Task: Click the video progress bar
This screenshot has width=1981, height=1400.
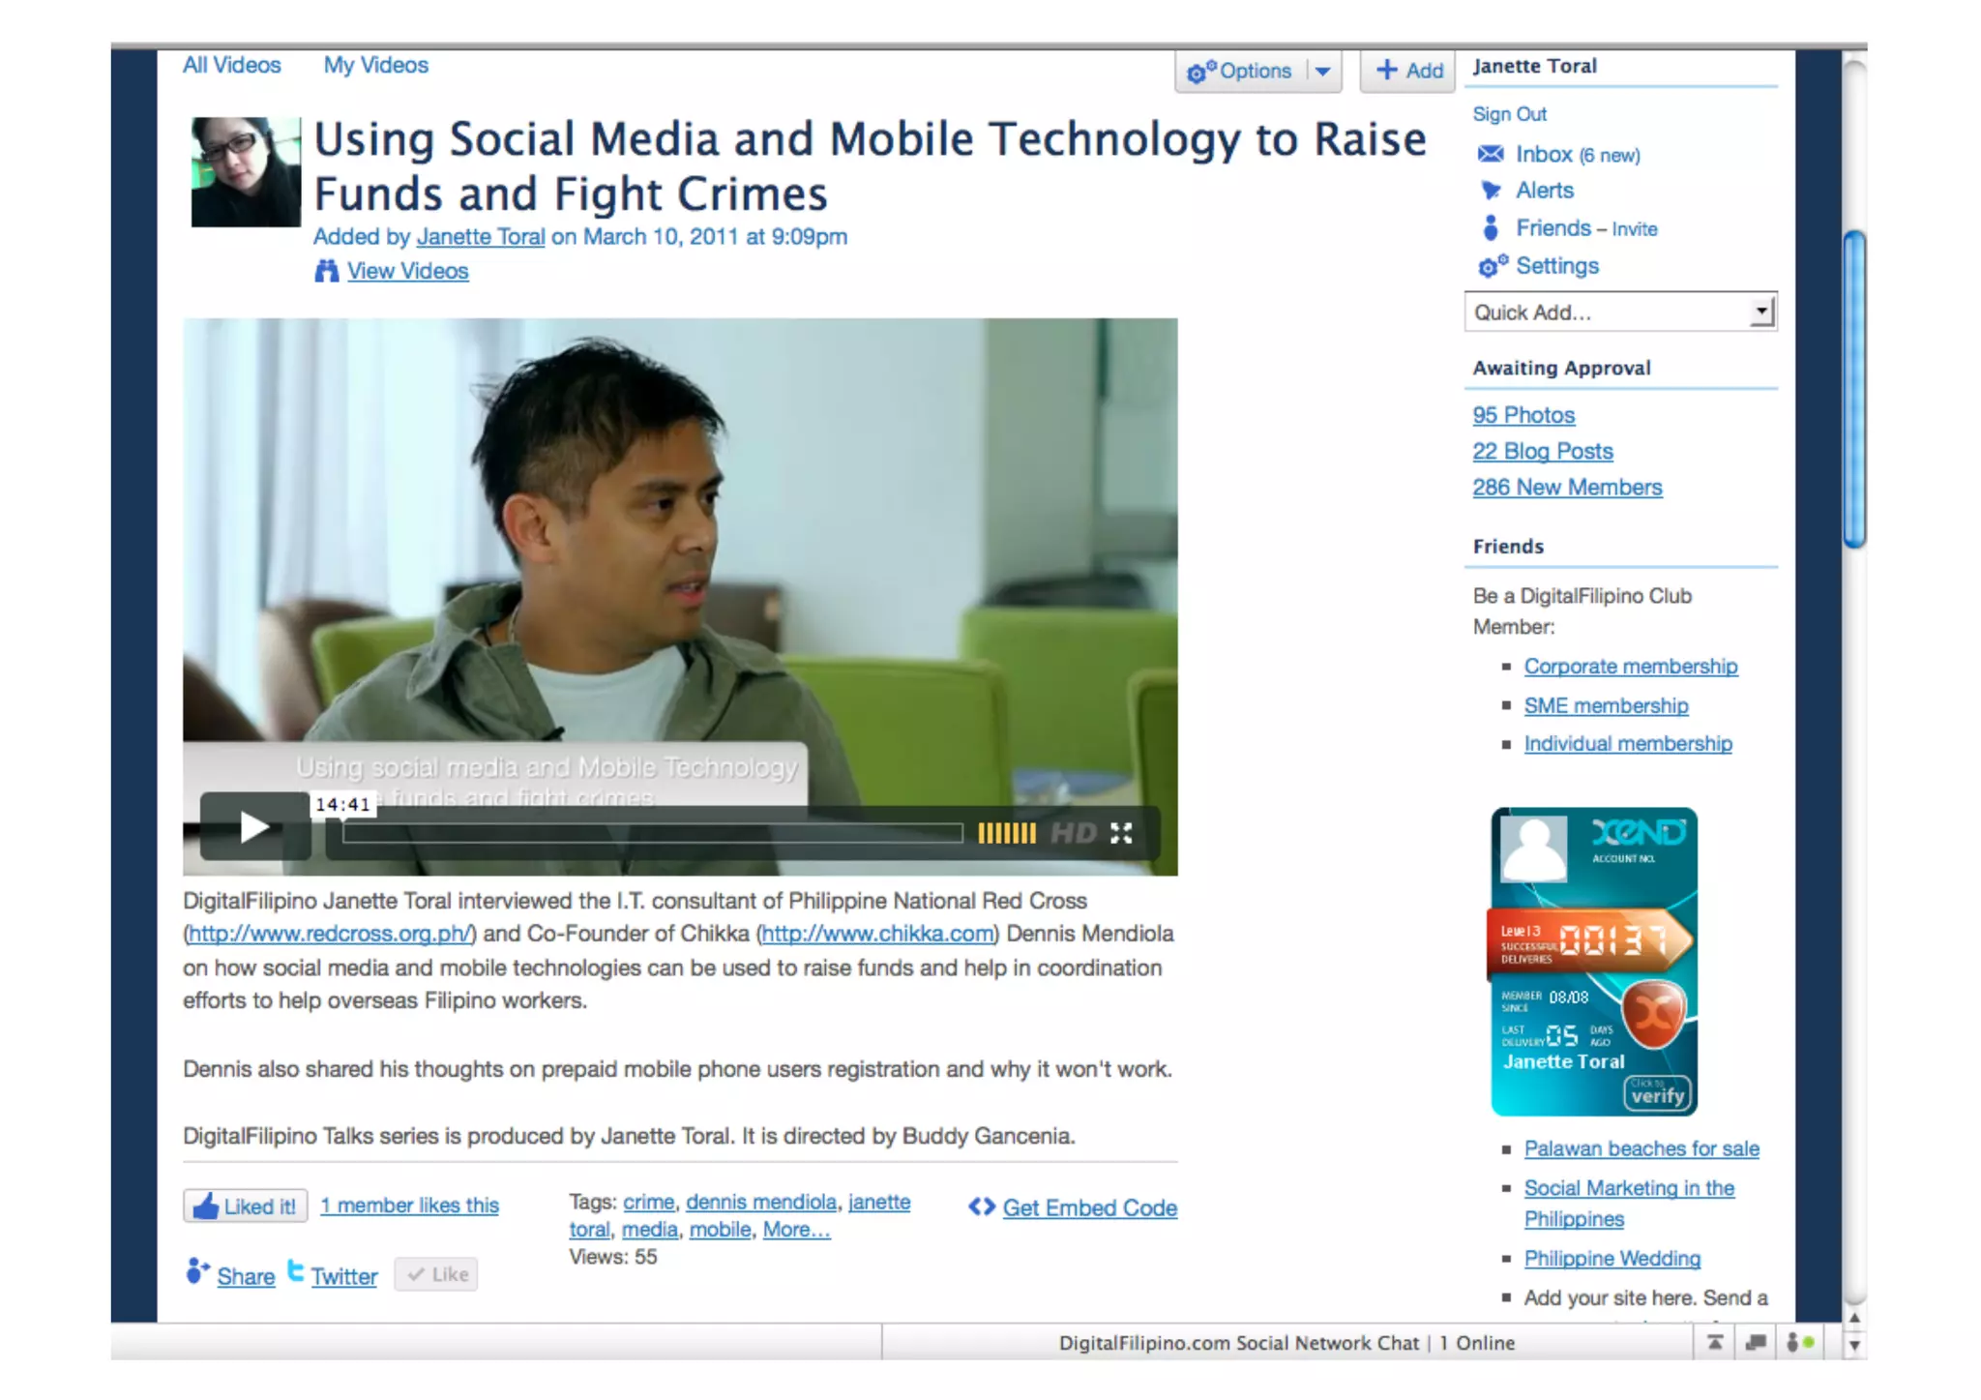Action: (653, 833)
